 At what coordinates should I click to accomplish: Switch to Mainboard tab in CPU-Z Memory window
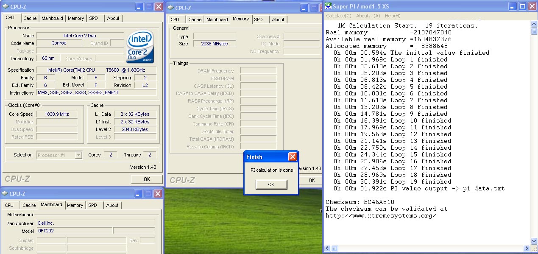(x=217, y=20)
